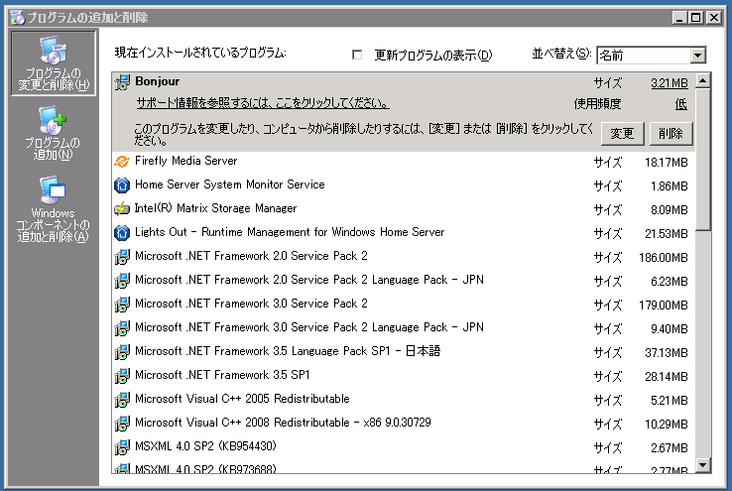Click the Bonjour program name
The width and height of the screenshot is (732, 491).
(x=157, y=81)
